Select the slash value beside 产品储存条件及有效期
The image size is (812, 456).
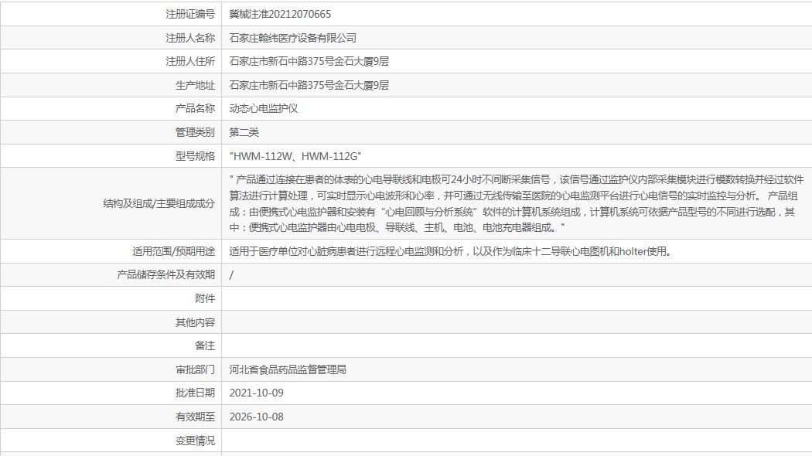point(231,275)
